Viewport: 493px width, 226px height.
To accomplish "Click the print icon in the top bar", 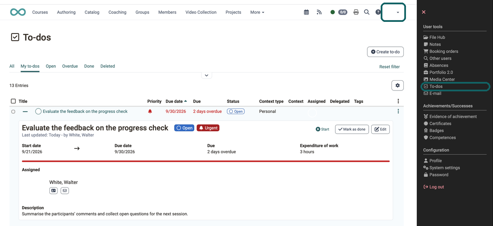I will (x=356, y=12).
